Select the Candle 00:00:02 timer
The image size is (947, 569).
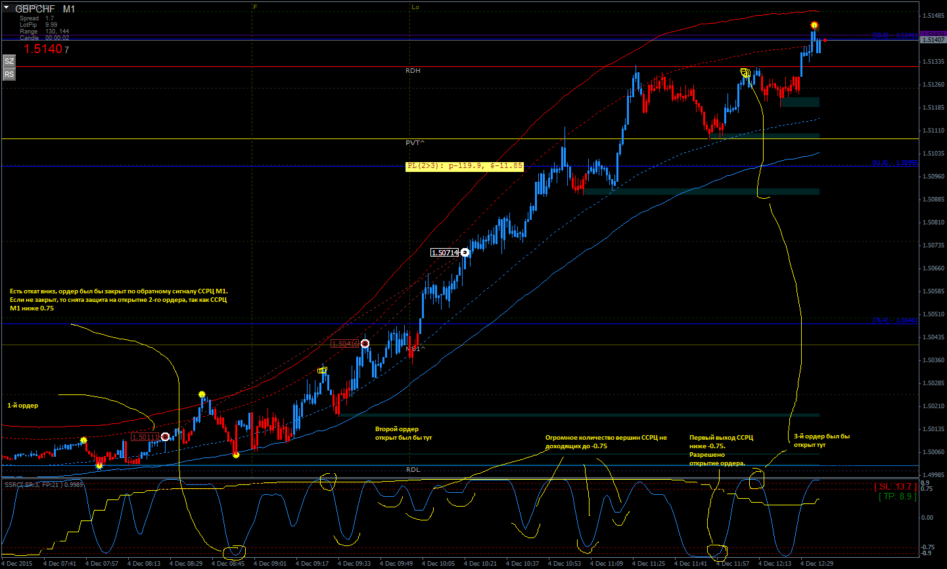[44, 38]
